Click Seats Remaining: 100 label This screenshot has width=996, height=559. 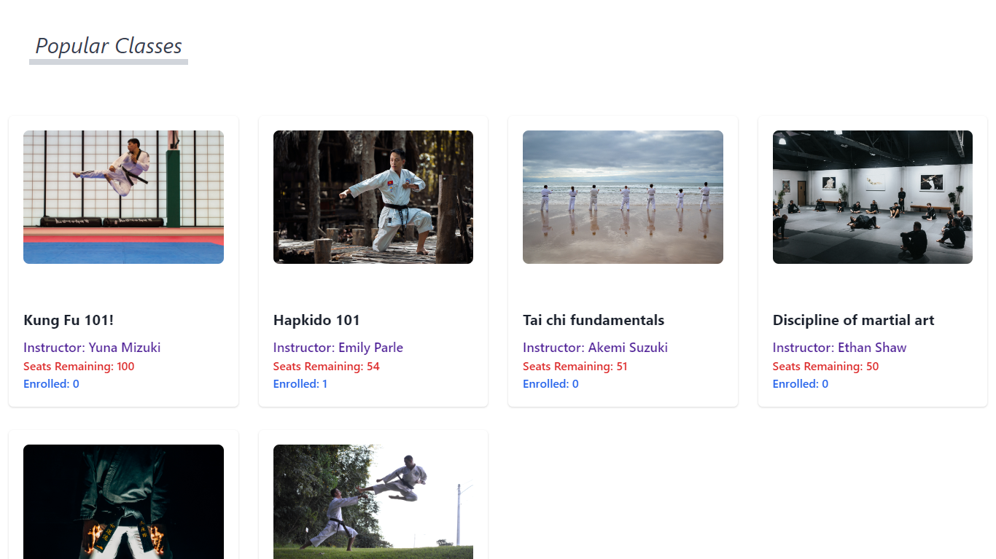click(x=79, y=367)
